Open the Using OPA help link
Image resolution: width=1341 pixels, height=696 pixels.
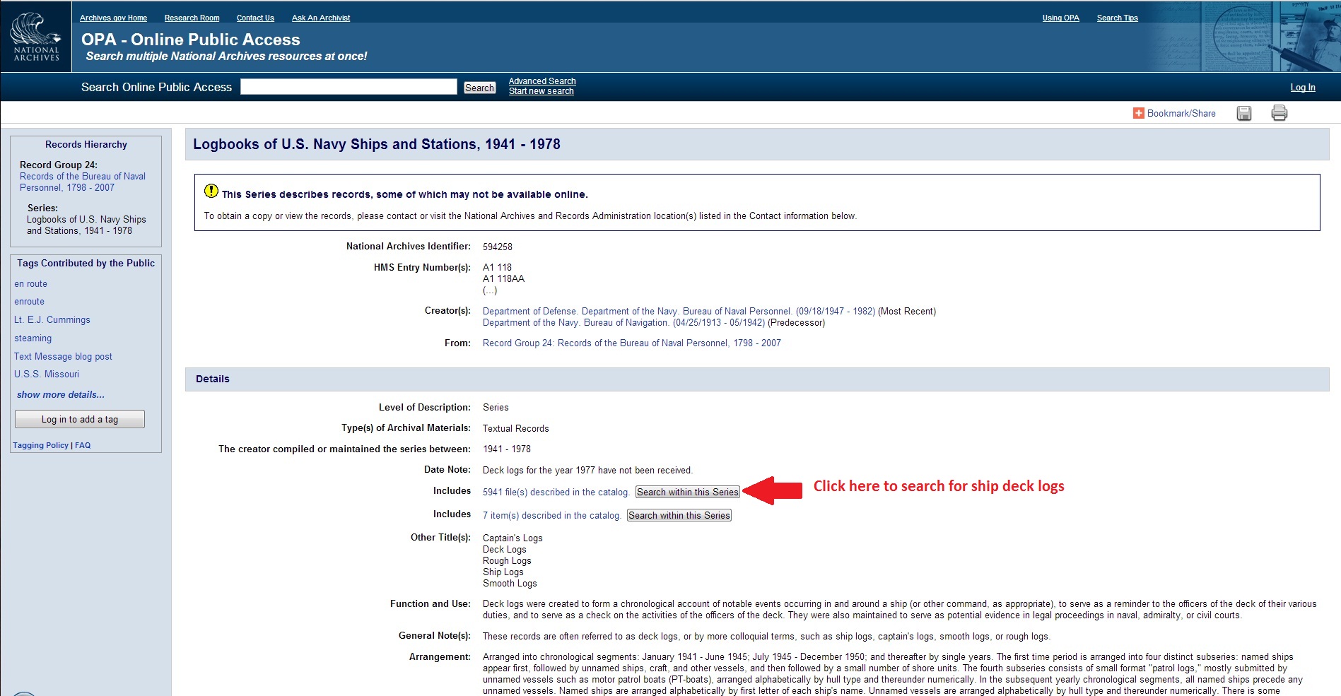tap(1060, 18)
